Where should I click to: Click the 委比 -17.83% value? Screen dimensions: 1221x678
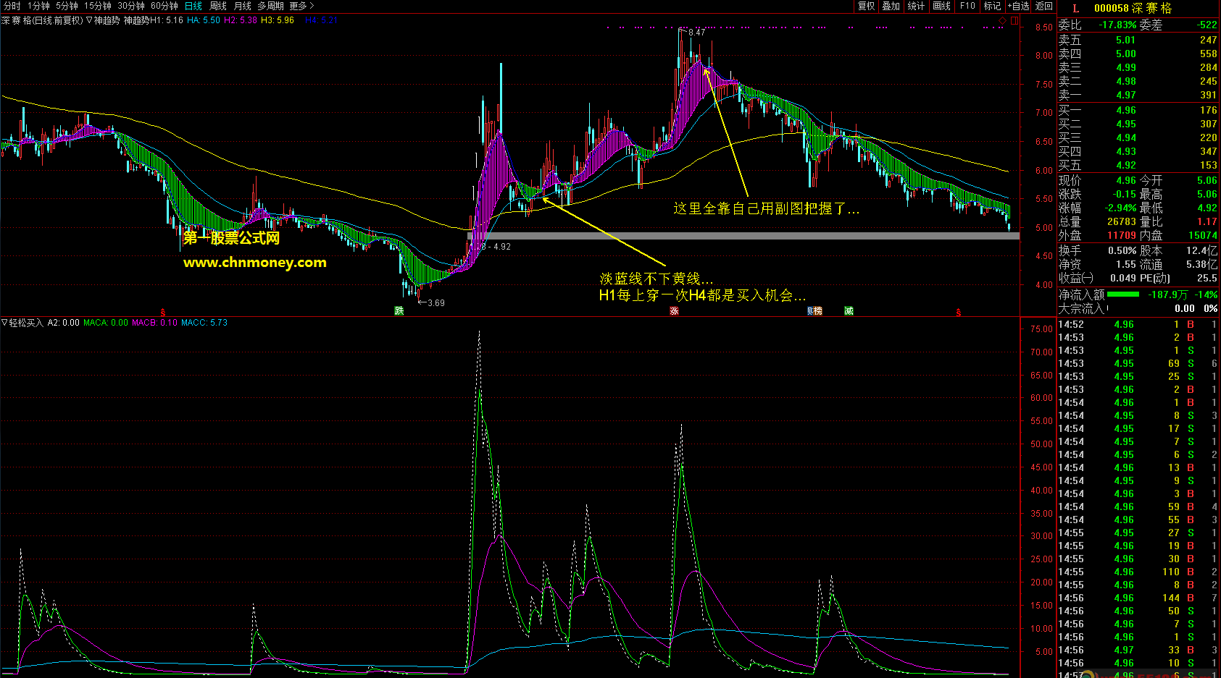pyautogui.click(x=1117, y=25)
